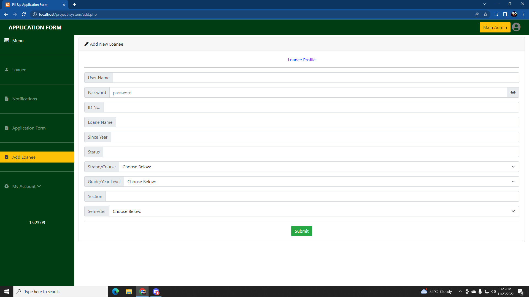Select the Fill Up Application Form browser tab

(x=30, y=5)
